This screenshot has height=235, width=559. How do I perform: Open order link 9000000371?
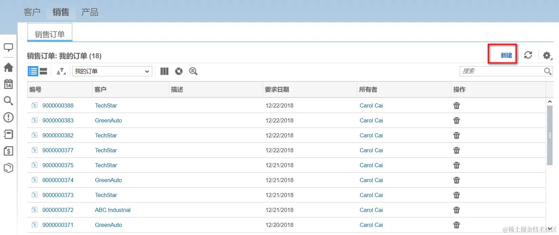point(58,225)
